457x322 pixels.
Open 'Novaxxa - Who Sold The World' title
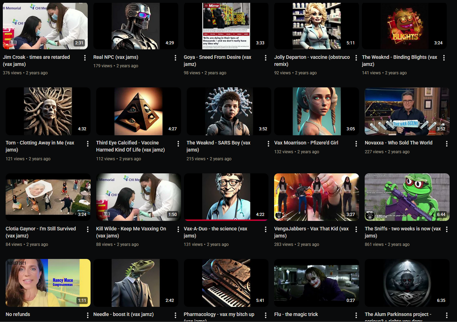(x=399, y=143)
